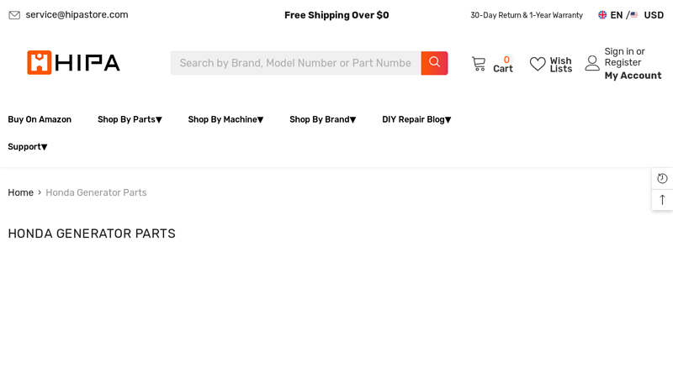Click the Sign in or Register link
Viewport: 673px width, 378px height.
tap(624, 57)
